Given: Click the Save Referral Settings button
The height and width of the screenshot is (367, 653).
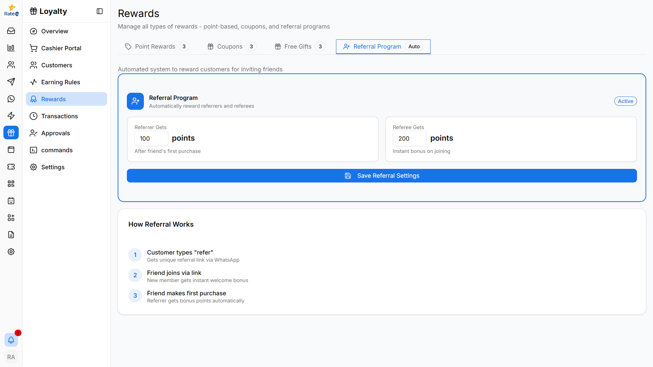Looking at the screenshot, I should (x=382, y=176).
